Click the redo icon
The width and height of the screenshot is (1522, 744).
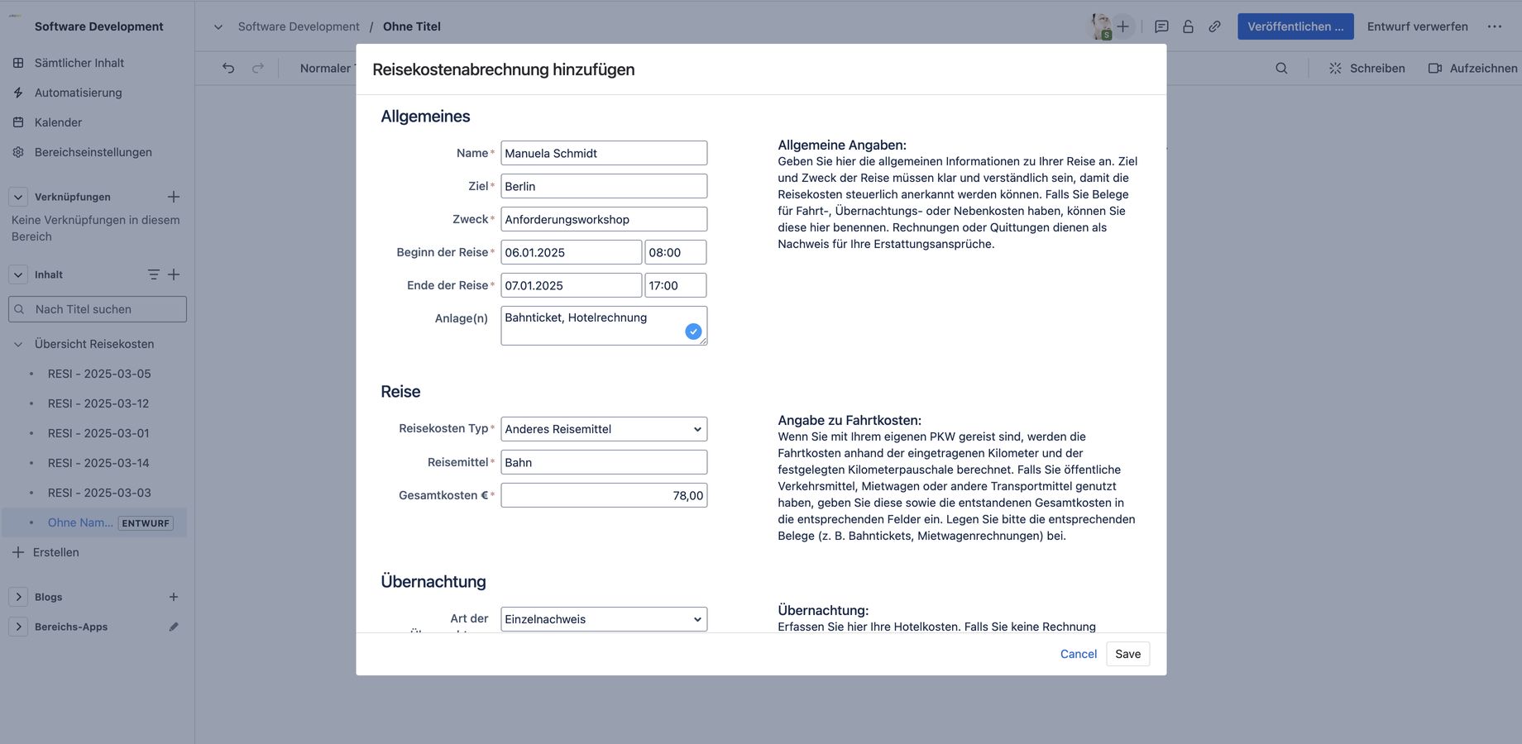258,68
